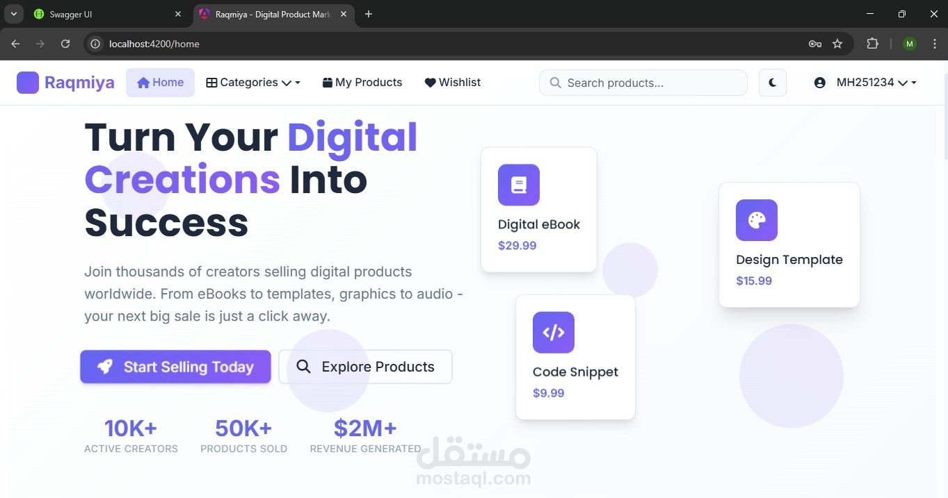Screen dimensions: 948x498
Task: Reload the page using refresh icon
Action: (65, 44)
